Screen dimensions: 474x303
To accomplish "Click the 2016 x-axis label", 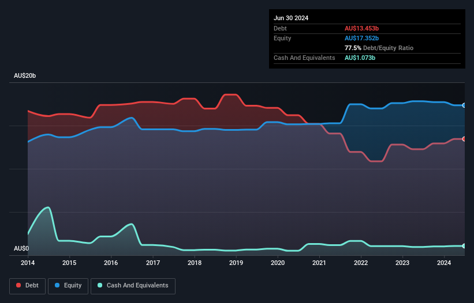I will [111, 263].
